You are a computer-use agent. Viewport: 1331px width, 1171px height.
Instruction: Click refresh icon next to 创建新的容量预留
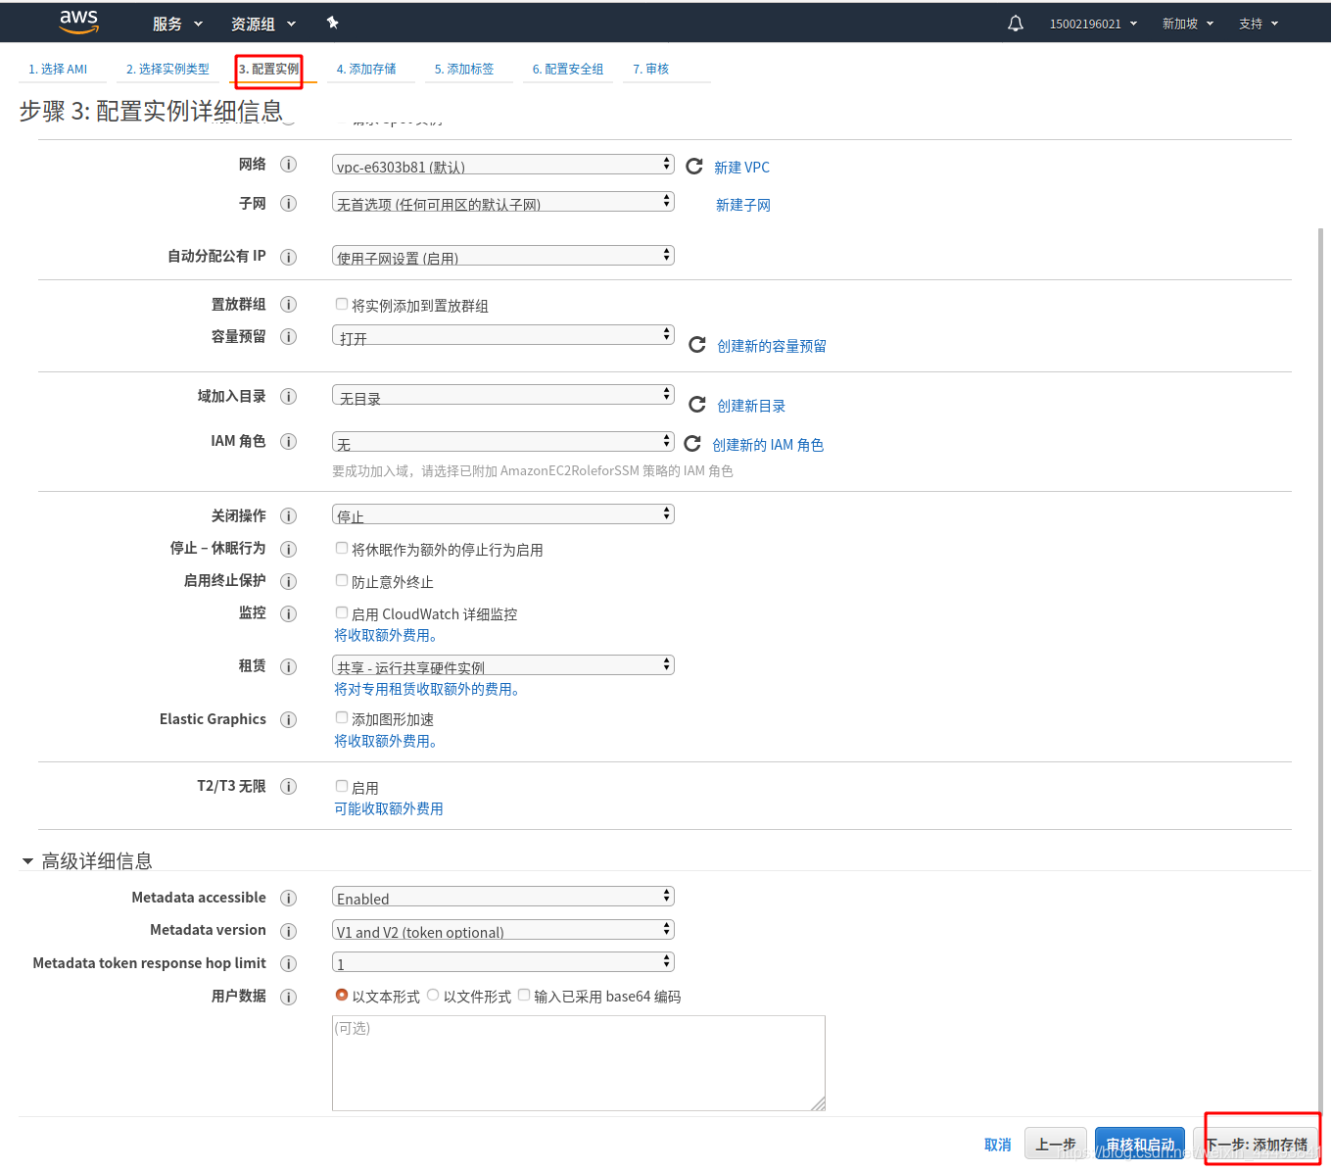(x=697, y=345)
